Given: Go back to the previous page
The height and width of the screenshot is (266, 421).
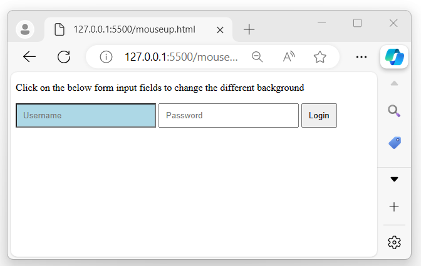Looking at the screenshot, I should pos(29,57).
